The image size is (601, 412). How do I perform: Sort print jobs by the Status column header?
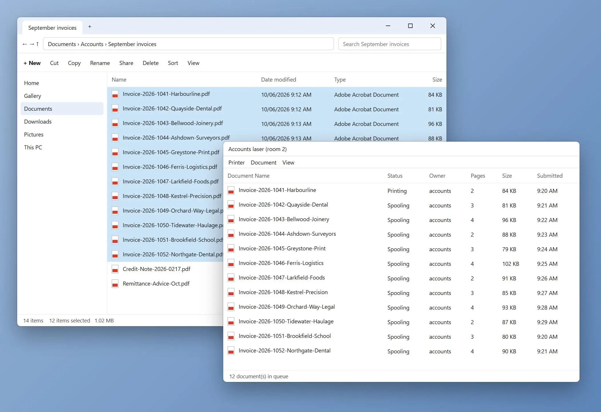click(x=395, y=176)
